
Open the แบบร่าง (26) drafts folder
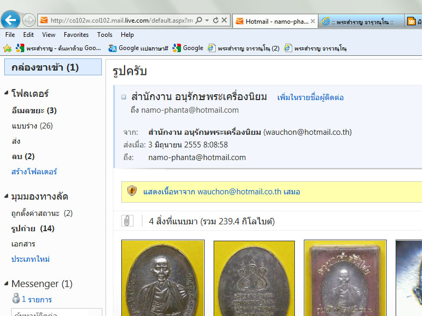coord(32,126)
